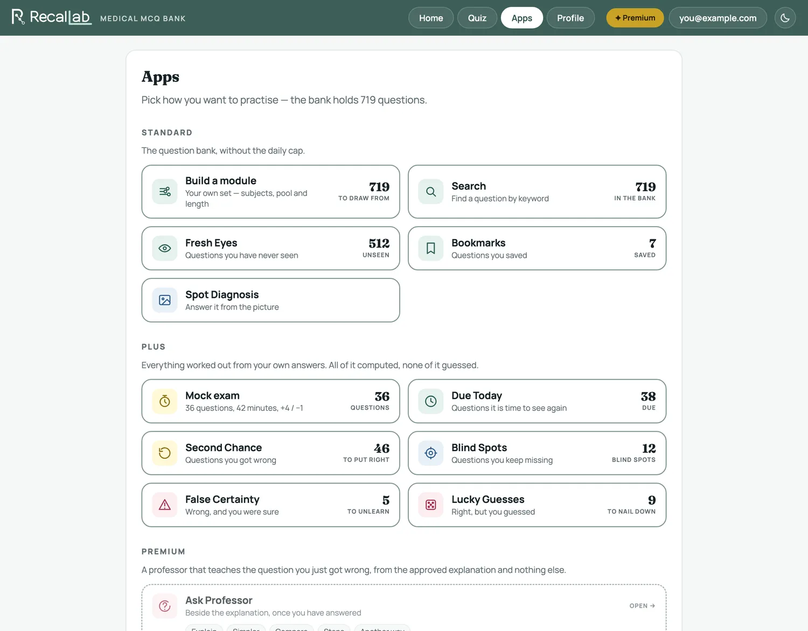Click the gold Premium button
The image size is (808, 631).
click(x=635, y=18)
